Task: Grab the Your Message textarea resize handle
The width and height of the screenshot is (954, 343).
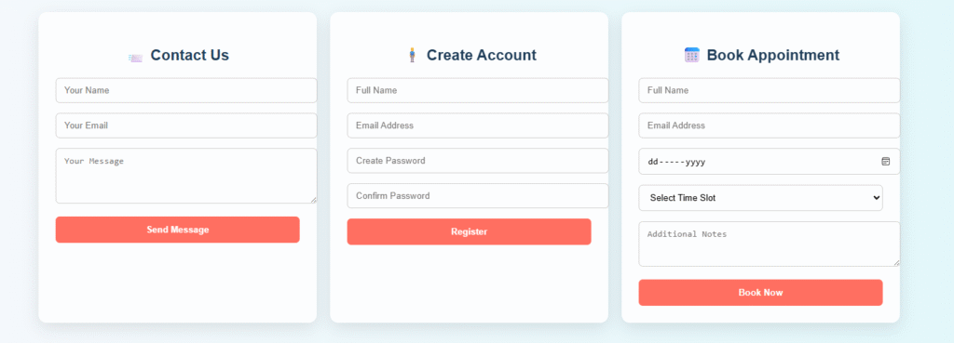Action: tap(313, 200)
